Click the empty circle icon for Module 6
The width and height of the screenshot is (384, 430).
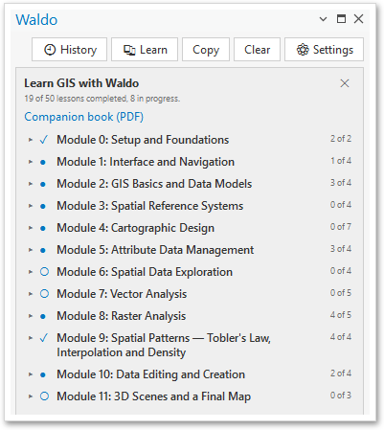(44, 272)
